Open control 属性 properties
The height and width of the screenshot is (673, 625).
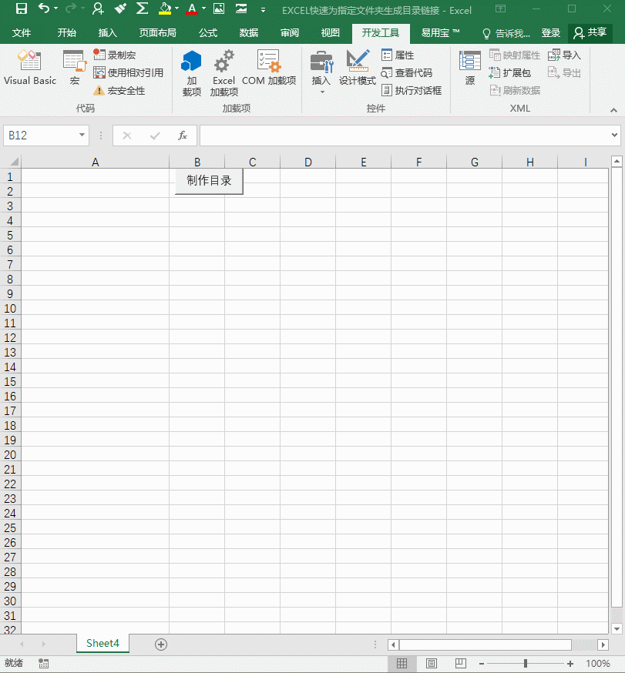(x=398, y=55)
